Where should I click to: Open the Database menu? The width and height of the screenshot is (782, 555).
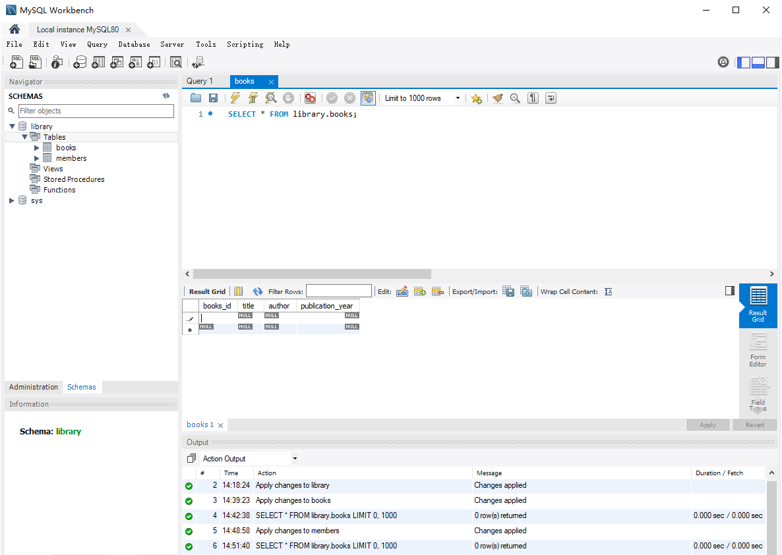(x=134, y=44)
